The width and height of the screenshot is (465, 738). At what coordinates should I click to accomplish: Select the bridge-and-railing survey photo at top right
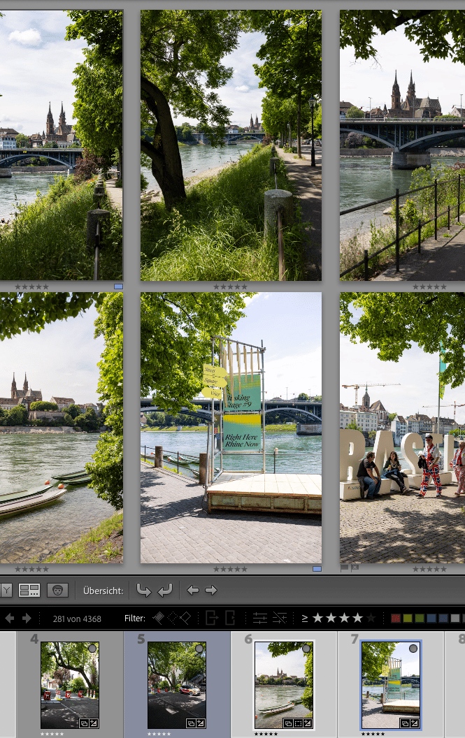click(x=402, y=145)
